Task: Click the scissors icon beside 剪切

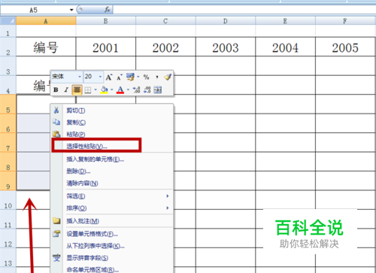Action: 56,110
